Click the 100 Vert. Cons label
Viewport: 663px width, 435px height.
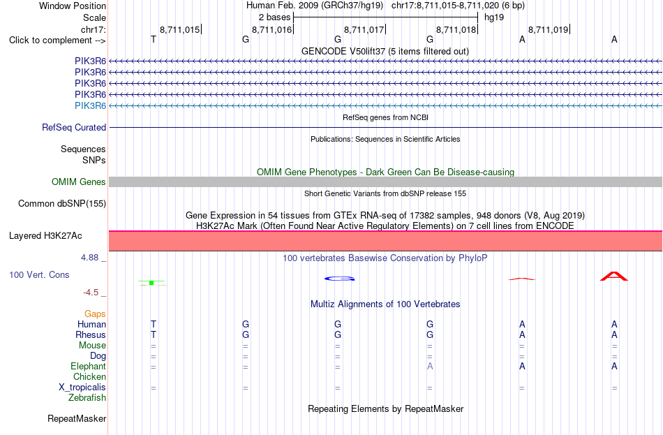[39, 275]
